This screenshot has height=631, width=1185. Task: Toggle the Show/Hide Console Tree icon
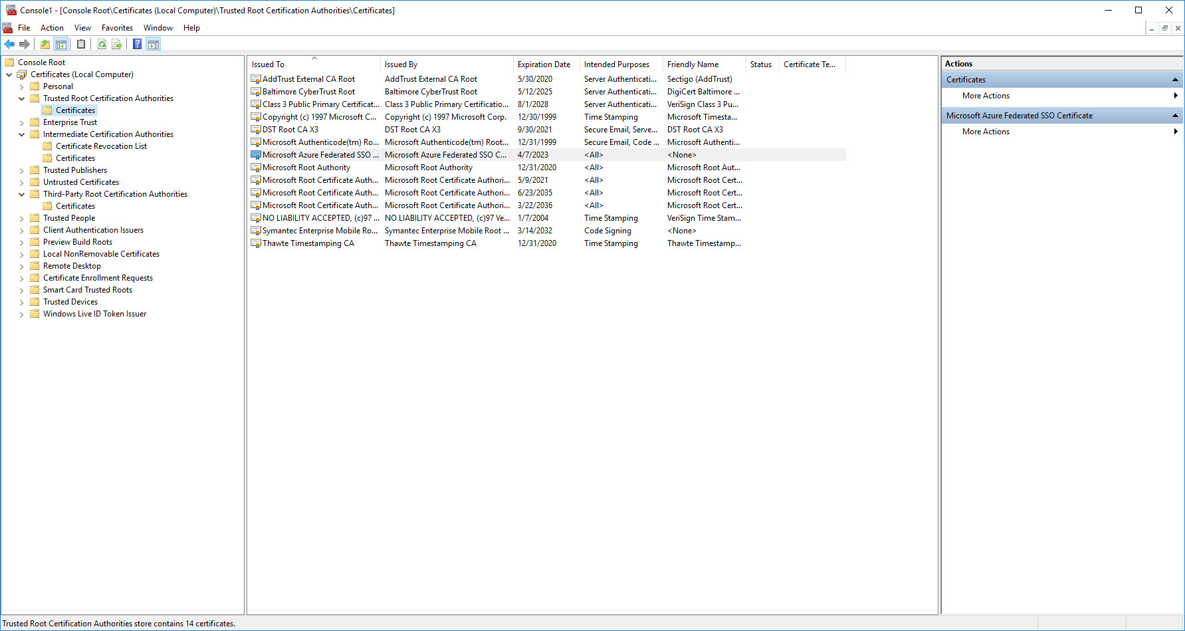(61, 44)
